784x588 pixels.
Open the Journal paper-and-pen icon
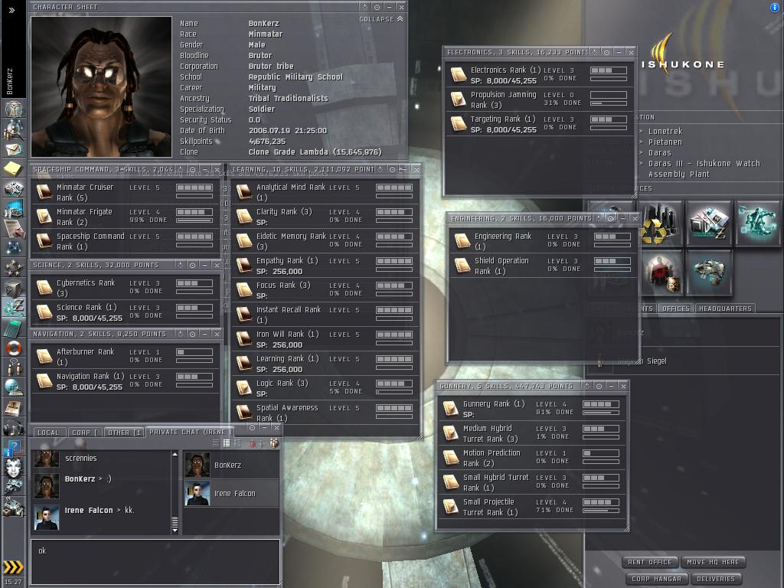(x=14, y=228)
